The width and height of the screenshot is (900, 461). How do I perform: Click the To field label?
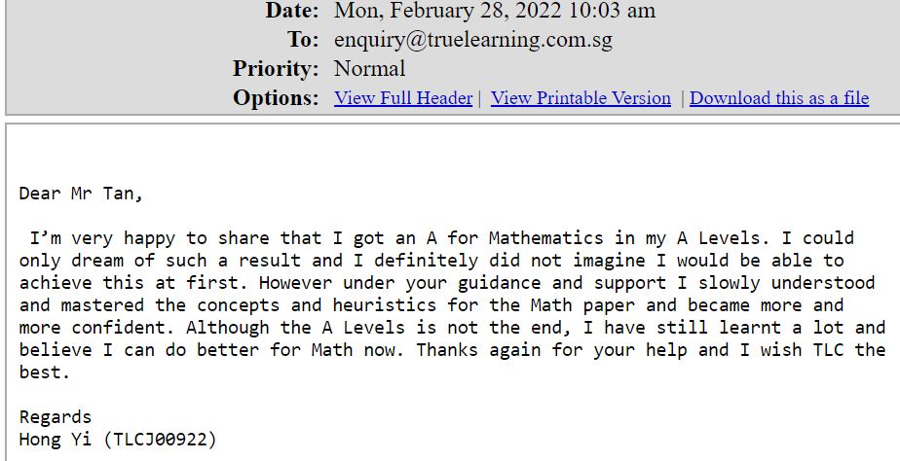(303, 40)
